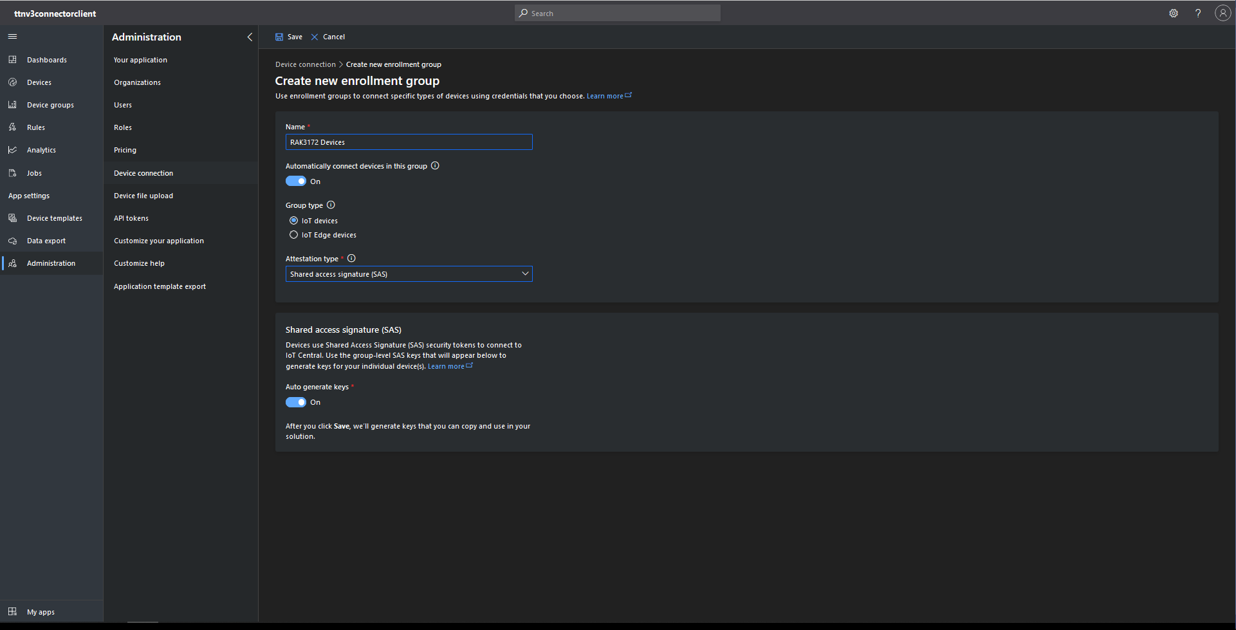This screenshot has width=1236, height=630.
Task: Save the new enrollment group
Action: tap(289, 37)
